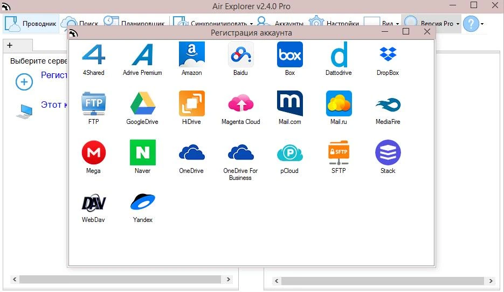Open the Аккаунты accounts manager
The width and height of the screenshot is (504, 292).
[280, 24]
